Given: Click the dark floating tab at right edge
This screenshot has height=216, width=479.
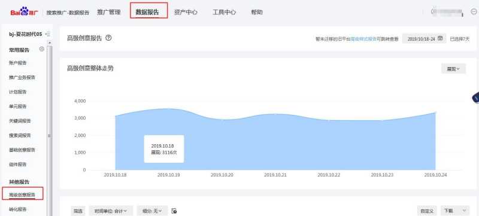Looking at the screenshot, I should (475, 98).
